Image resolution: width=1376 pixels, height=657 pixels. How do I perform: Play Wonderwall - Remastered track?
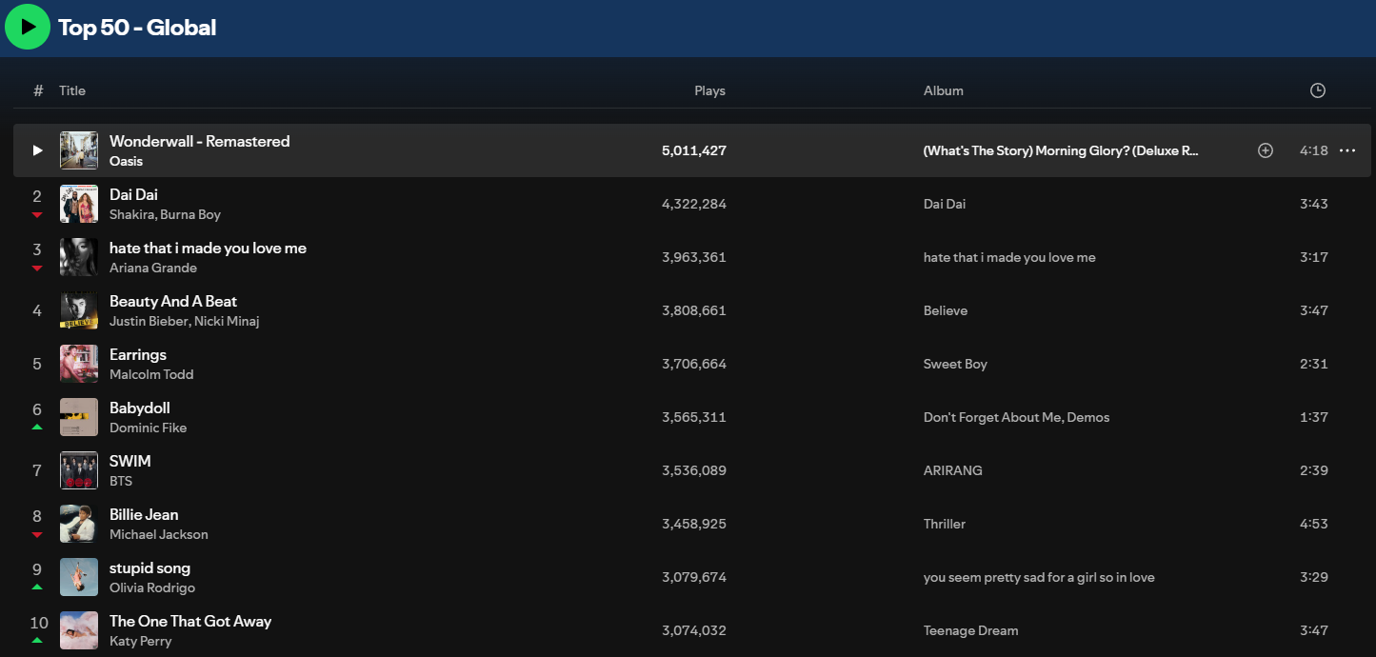coord(37,150)
